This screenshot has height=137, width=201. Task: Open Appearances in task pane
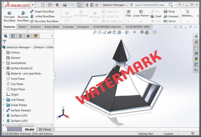(x=196, y=59)
